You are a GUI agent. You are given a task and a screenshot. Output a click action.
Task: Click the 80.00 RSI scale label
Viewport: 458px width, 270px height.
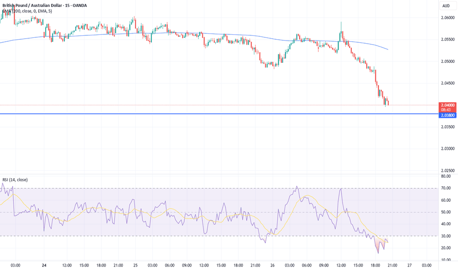pyautogui.click(x=446, y=176)
